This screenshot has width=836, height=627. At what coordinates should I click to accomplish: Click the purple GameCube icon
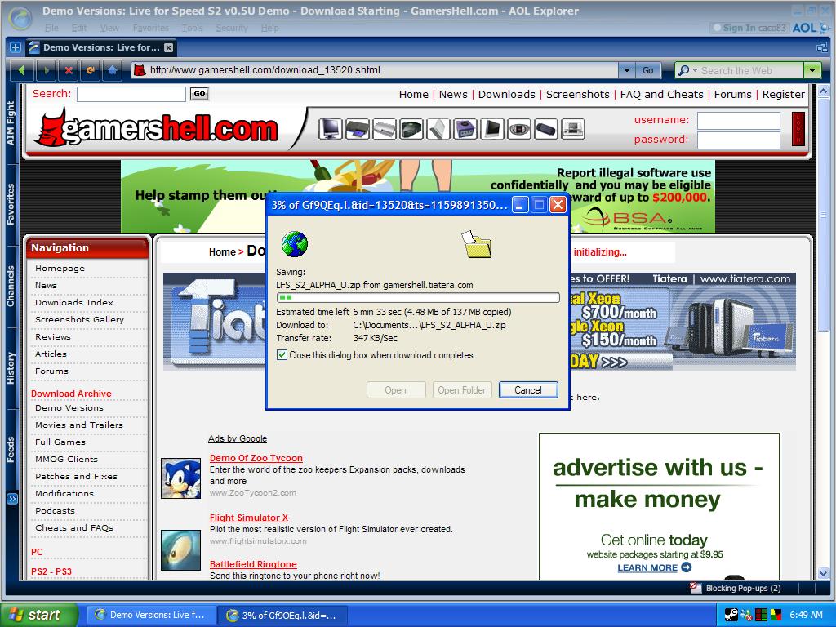coord(465,129)
